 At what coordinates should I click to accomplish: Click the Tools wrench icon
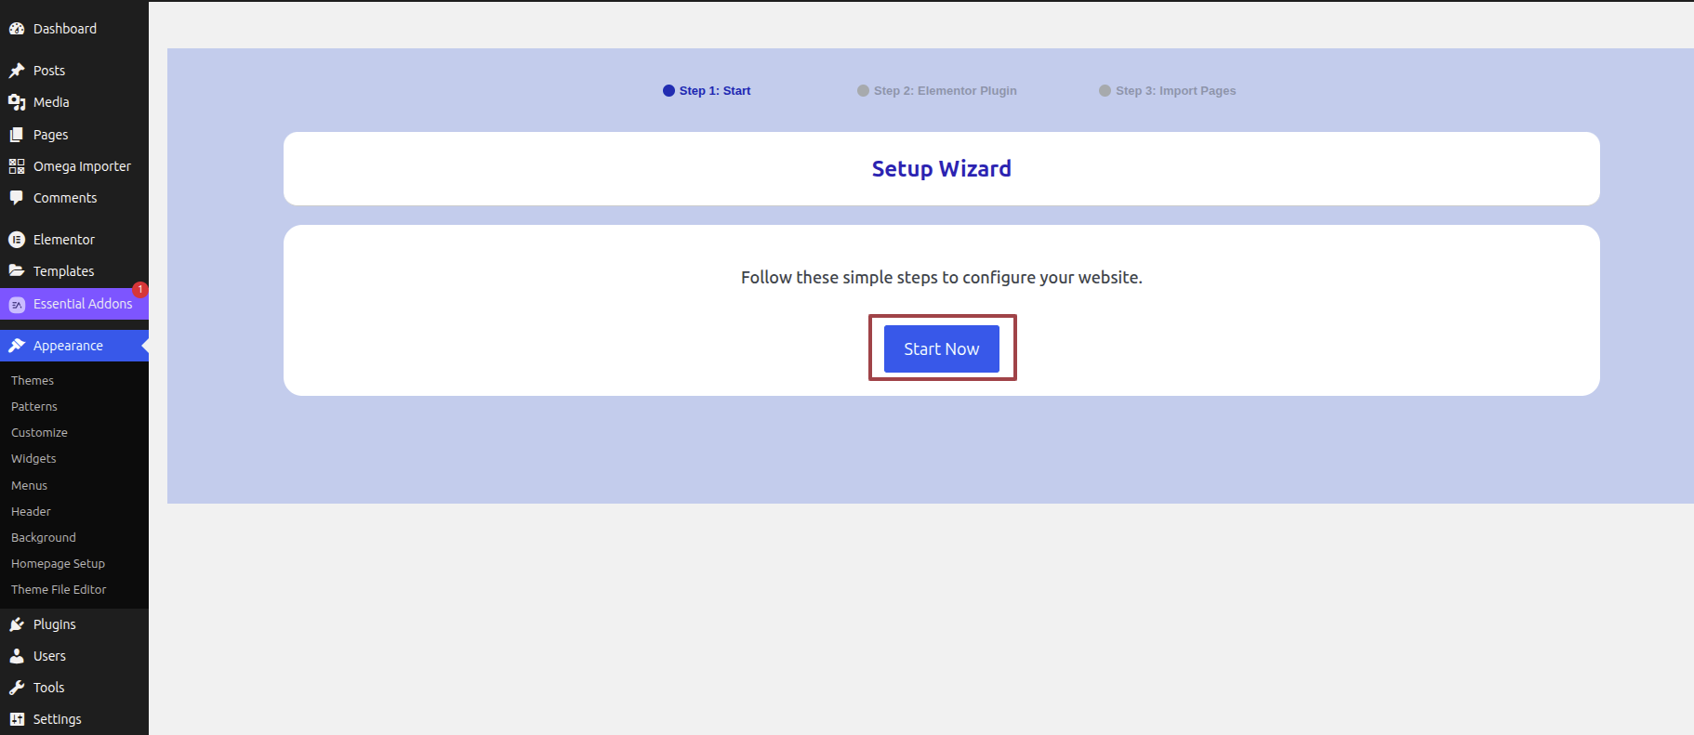click(17, 688)
